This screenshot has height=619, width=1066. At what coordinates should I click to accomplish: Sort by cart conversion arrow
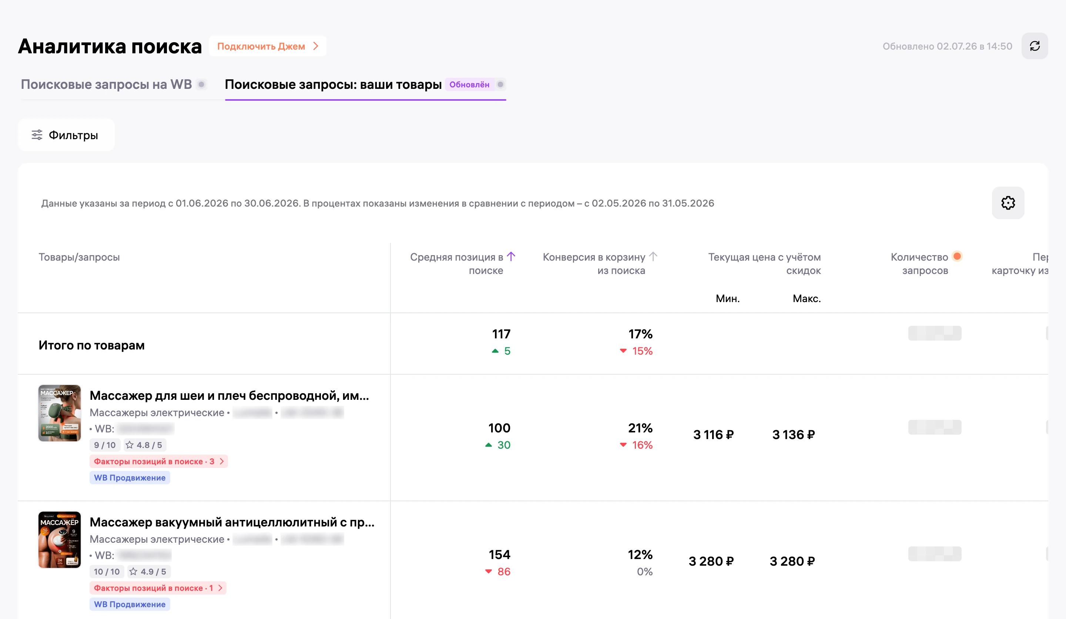point(653,257)
